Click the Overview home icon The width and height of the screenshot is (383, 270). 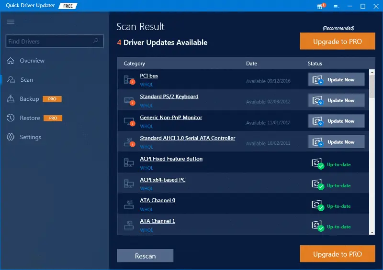click(x=11, y=61)
